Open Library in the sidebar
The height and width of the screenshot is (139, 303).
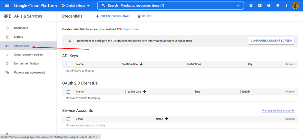pos(19,37)
